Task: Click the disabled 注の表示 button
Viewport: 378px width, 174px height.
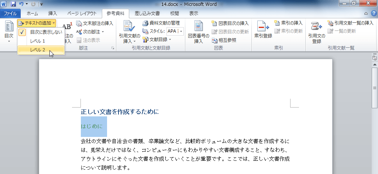Action: (x=88, y=40)
